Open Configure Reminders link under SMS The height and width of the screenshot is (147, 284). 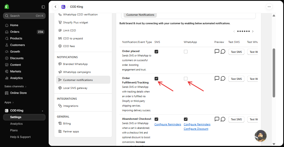(168, 124)
